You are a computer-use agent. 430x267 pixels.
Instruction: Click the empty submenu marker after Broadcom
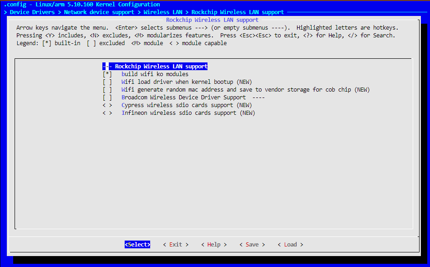pos(258,98)
